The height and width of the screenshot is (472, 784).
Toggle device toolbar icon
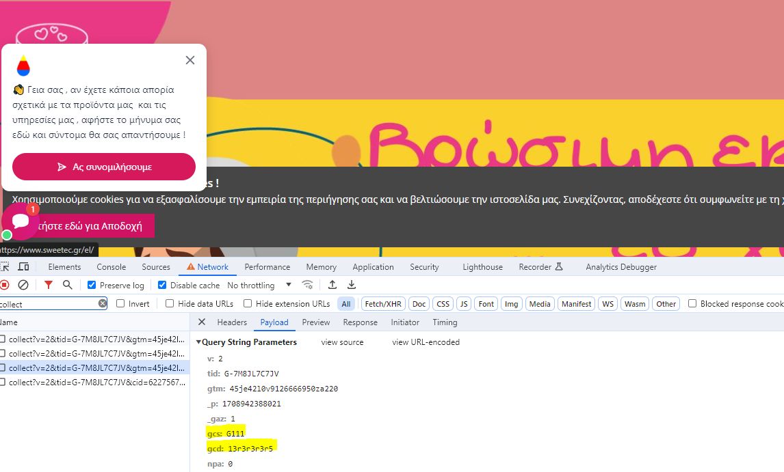[x=23, y=266]
